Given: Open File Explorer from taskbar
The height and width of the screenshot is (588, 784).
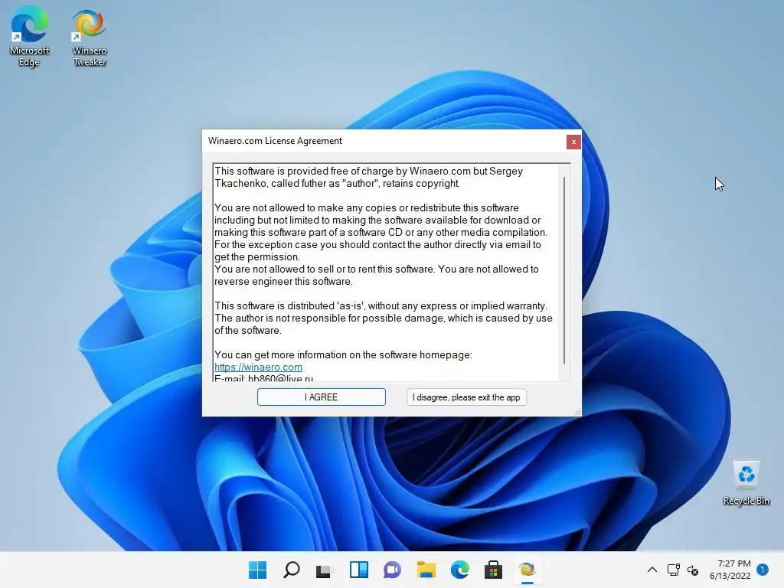Looking at the screenshot, I should (426, 570).
